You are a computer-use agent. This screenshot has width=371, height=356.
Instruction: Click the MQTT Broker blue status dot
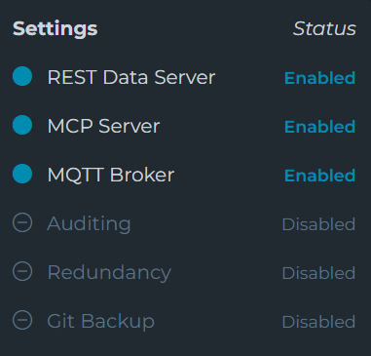pyautogui.click(x=22, y=174)
